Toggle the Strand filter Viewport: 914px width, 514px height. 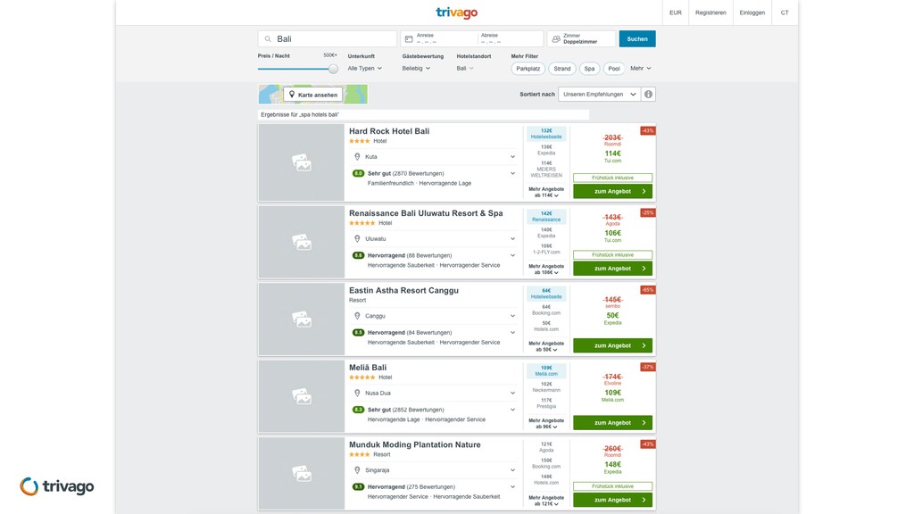562,69
